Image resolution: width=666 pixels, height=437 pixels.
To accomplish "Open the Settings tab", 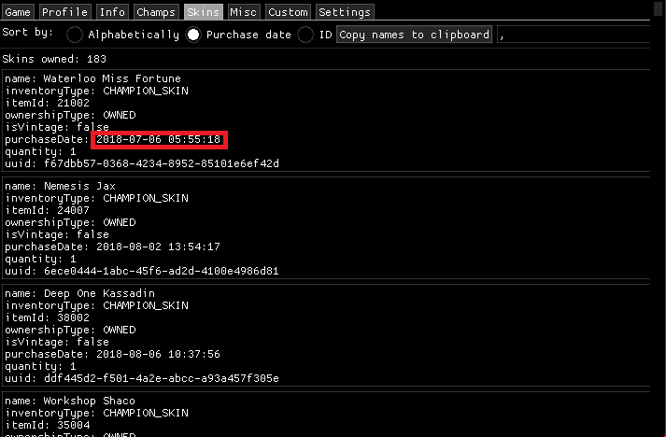I will (345, 12).
